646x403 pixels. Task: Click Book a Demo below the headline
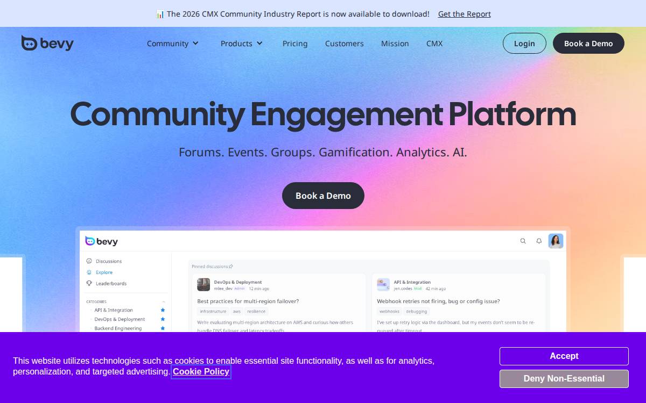point(323,196)
